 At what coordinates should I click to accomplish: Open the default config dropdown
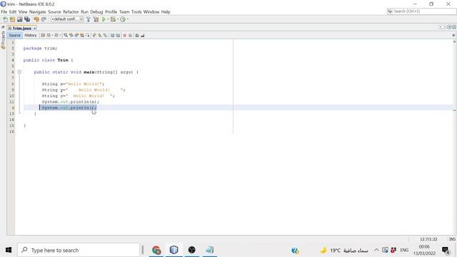click(67, 19)
